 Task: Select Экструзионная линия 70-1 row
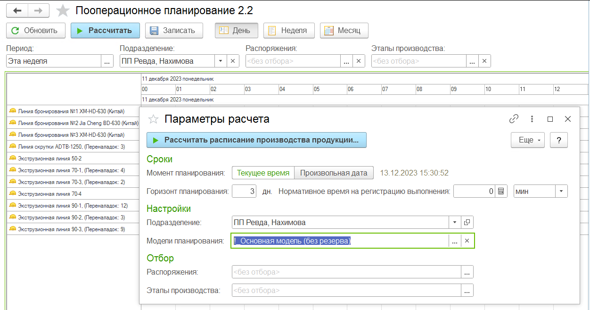tap(74, 170)
